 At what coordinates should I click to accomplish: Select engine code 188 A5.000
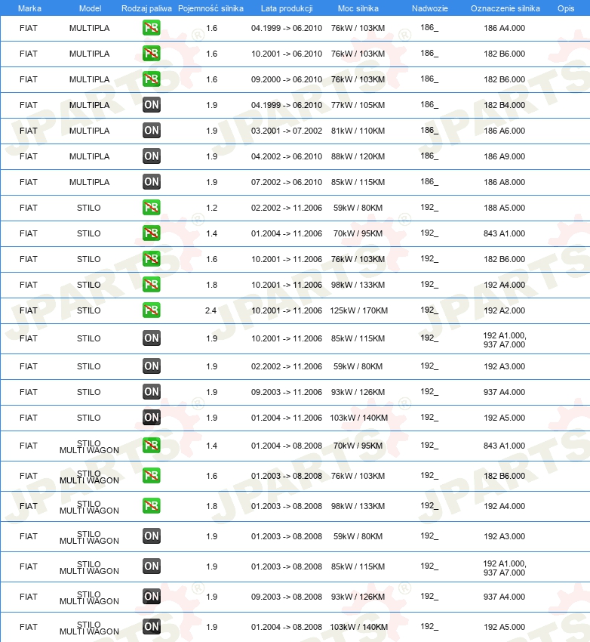point(504,208)
